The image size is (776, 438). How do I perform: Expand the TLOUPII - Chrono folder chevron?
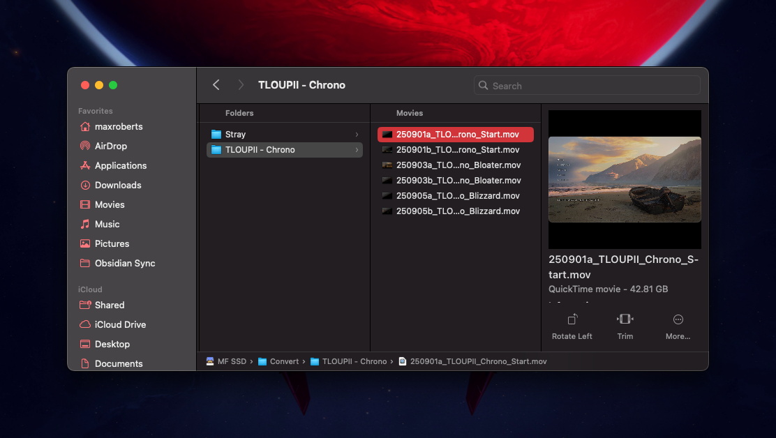(x=357, y=150)
